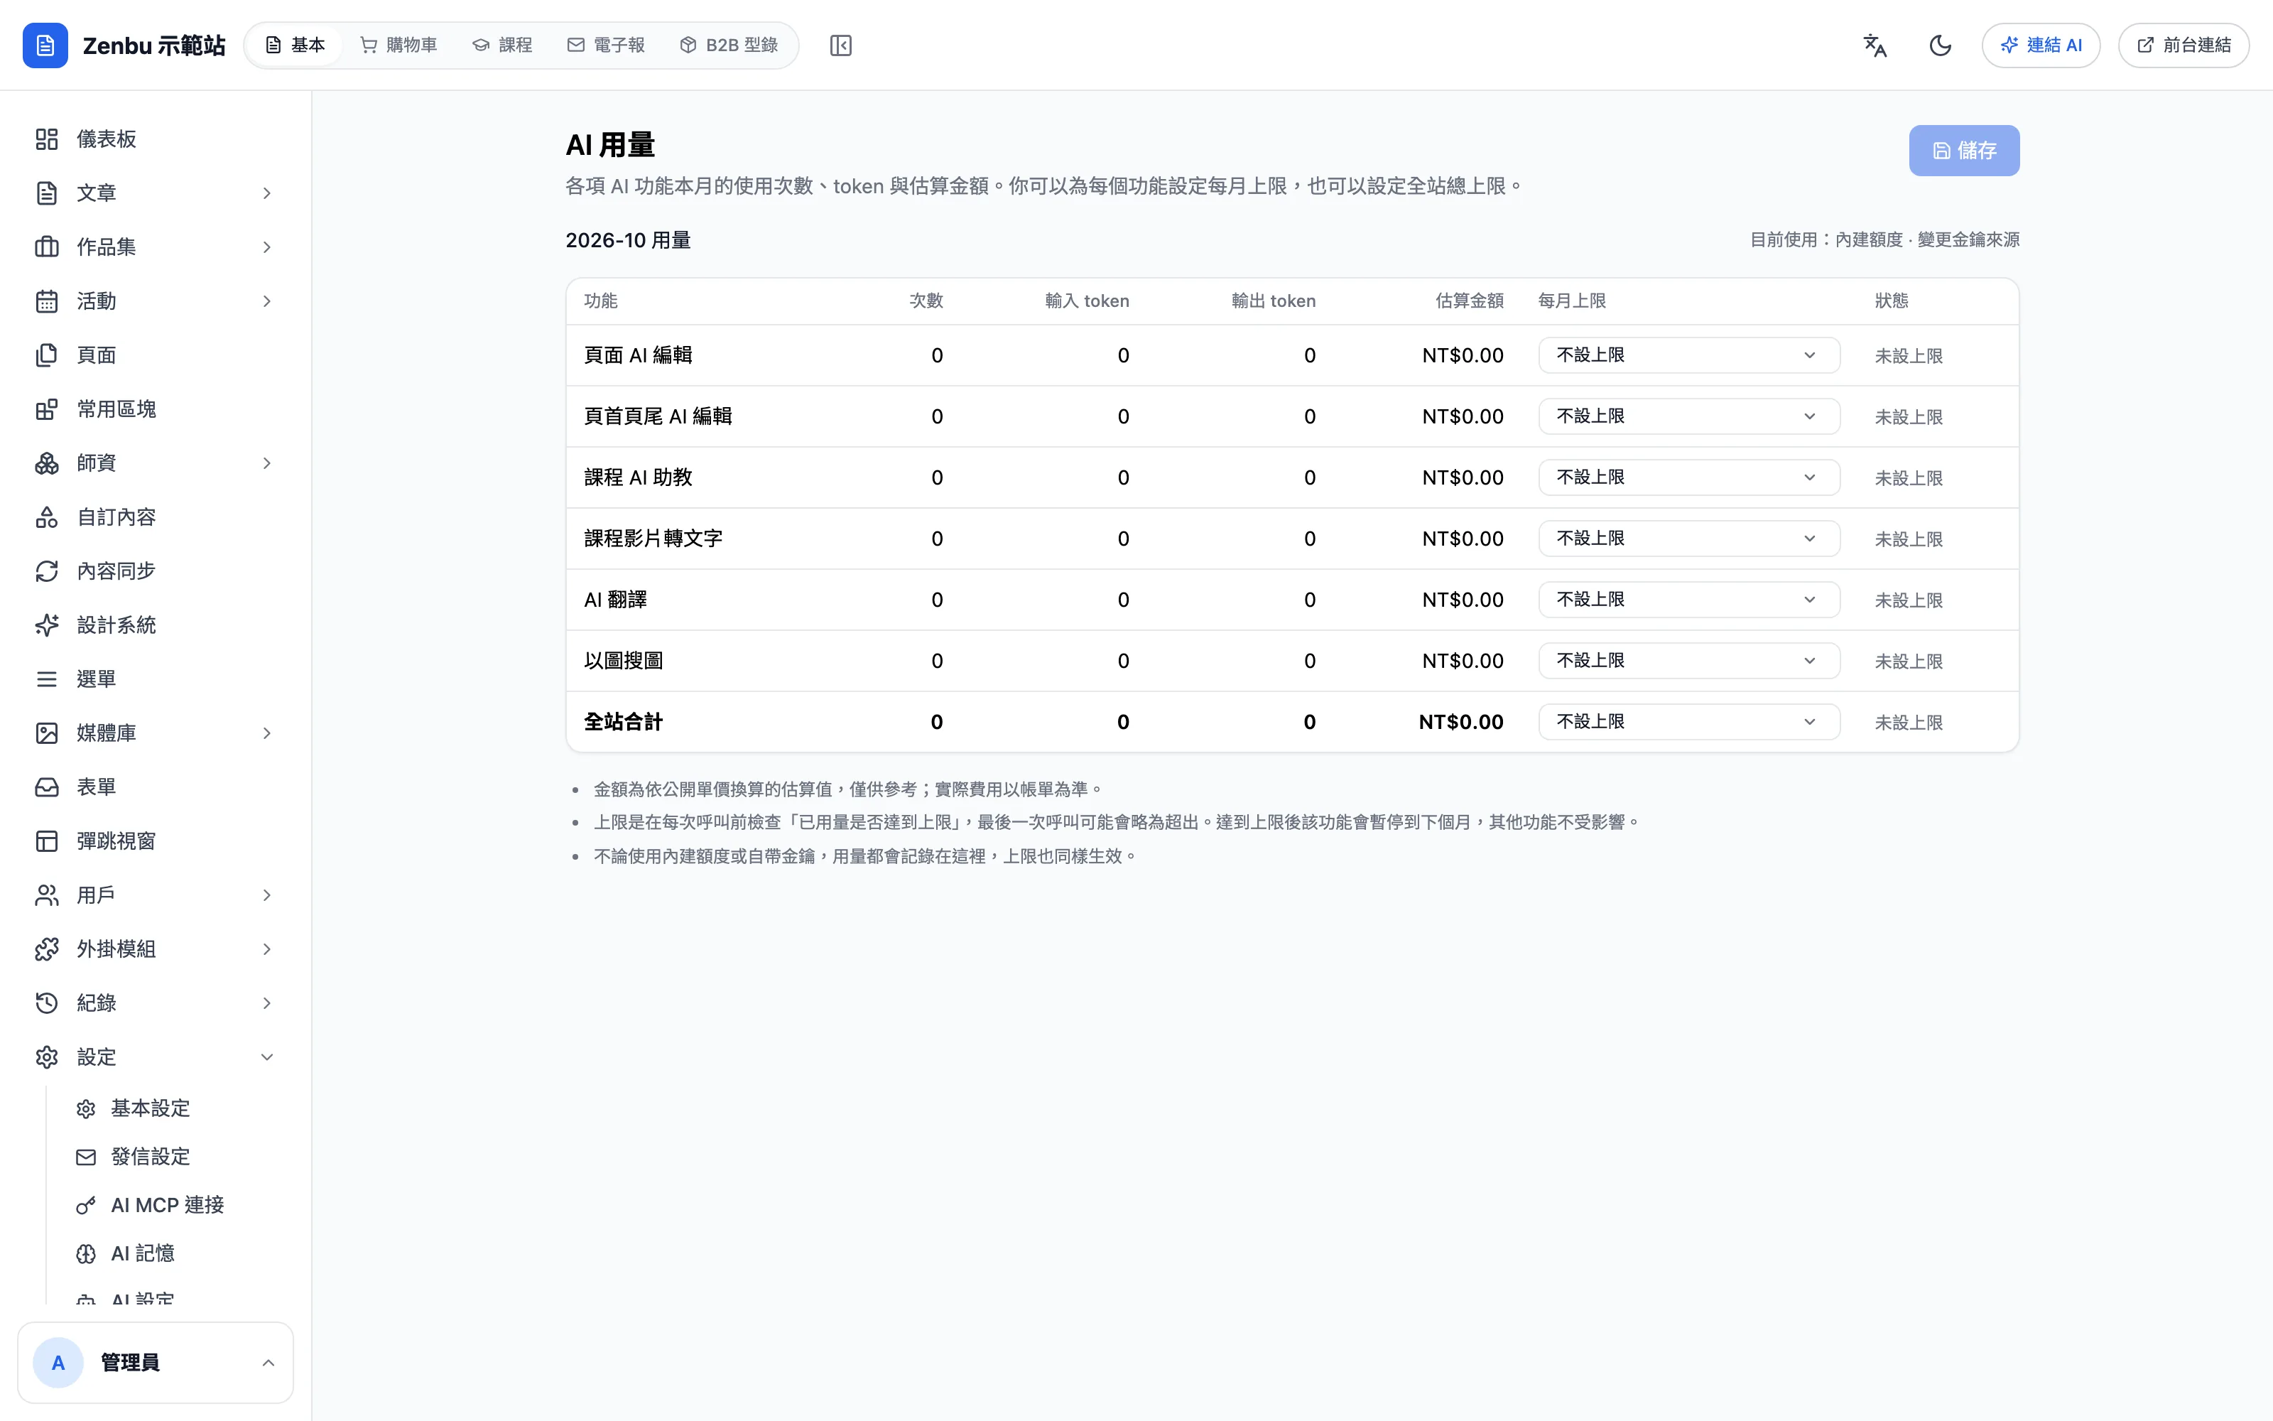Expand the 文章 sidebar chevron
Screen dimensions: 2273x1421
click(267, 193)
